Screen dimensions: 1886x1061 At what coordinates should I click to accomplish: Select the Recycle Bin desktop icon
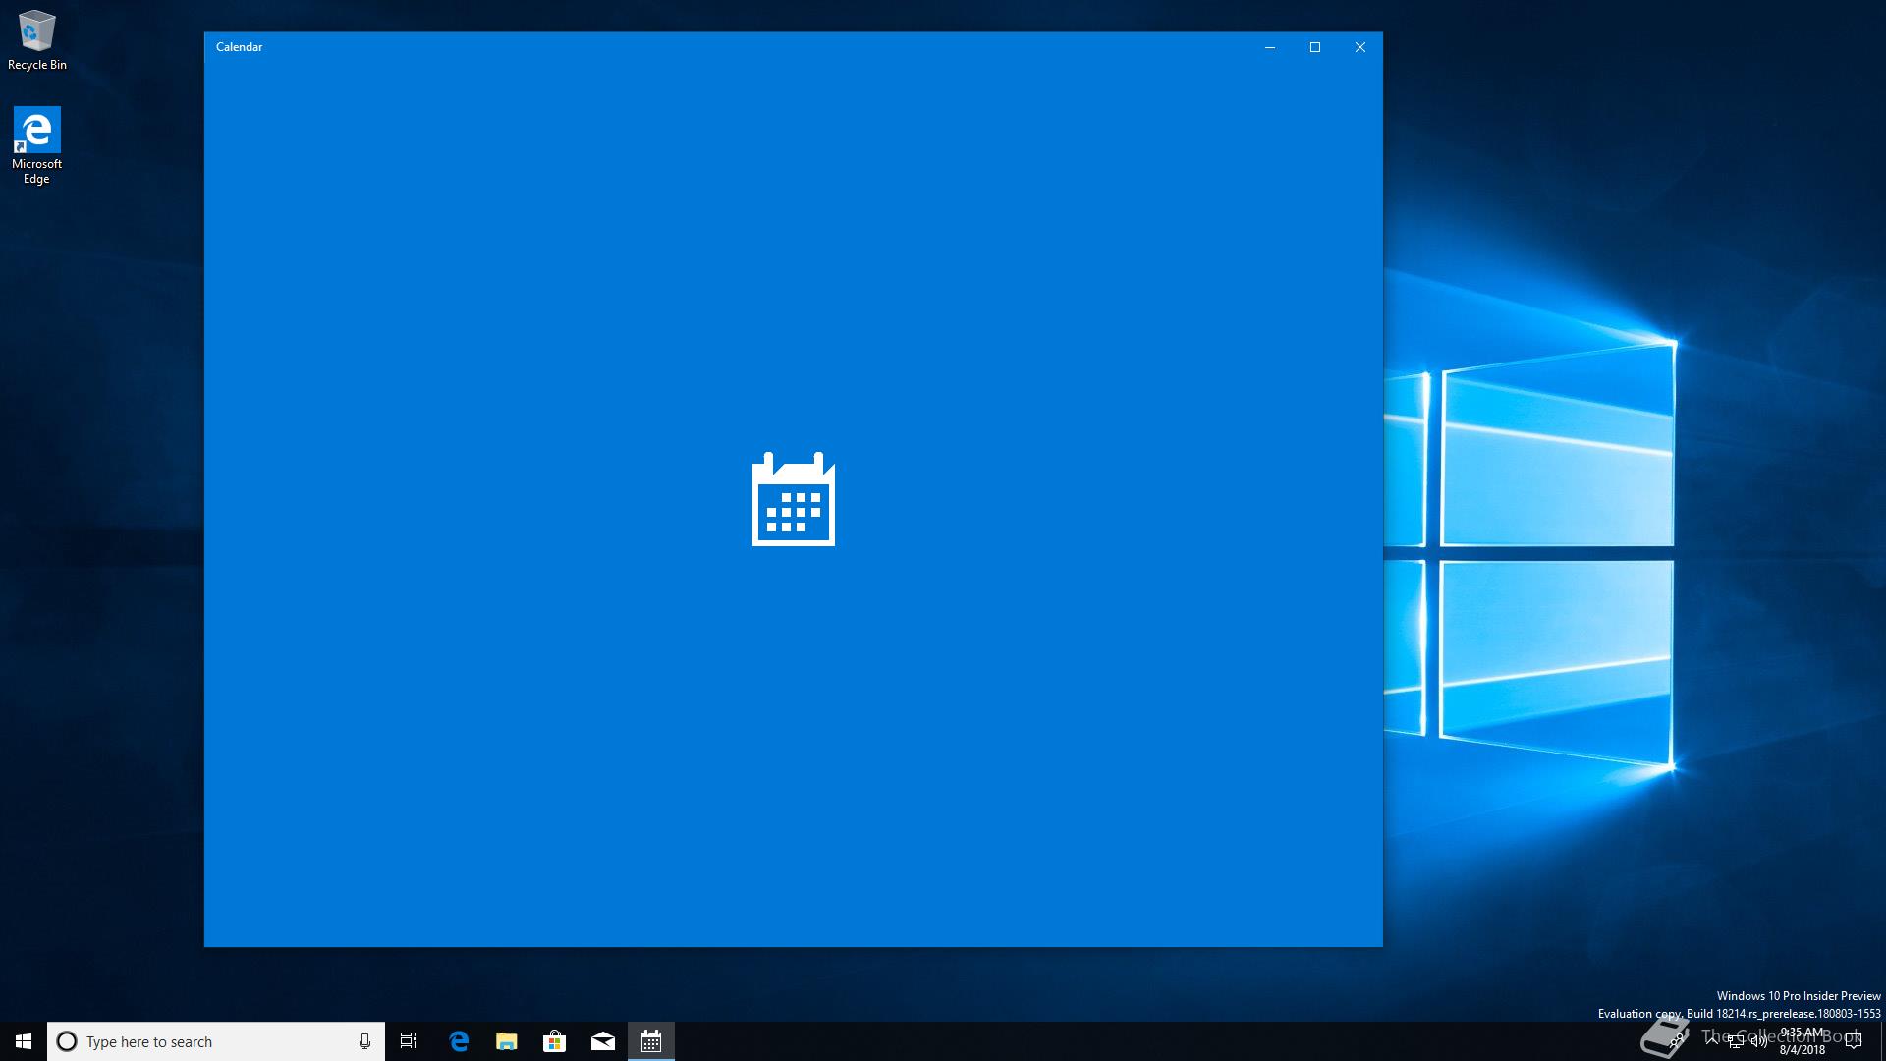[x=37, y=41]
